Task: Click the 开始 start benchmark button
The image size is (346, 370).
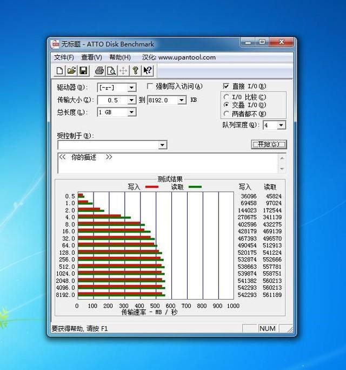Action: 269,144
